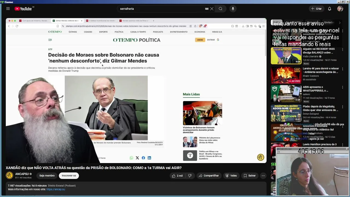Viewport: 350px width, 197px height.
Task: Click in the 'serralheria' search field
Action: coord(161,9)
